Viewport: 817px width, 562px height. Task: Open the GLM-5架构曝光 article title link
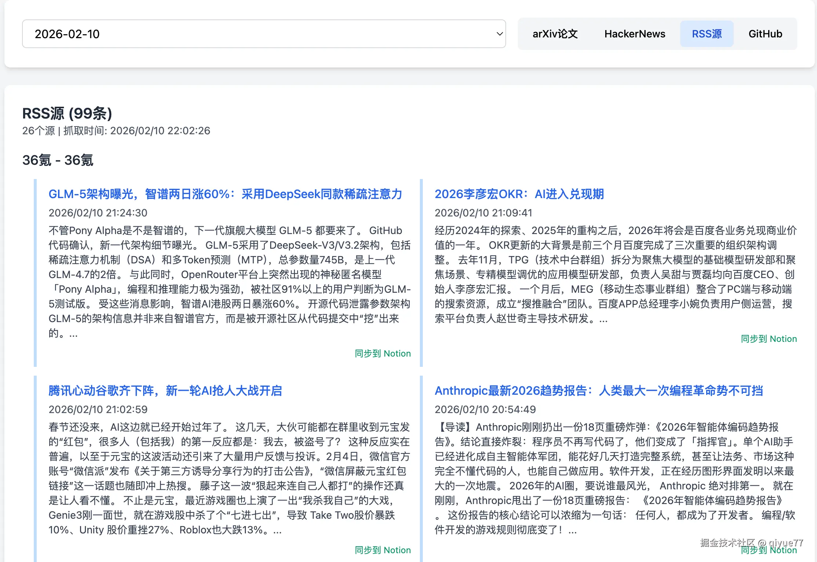tap(225, 194)
